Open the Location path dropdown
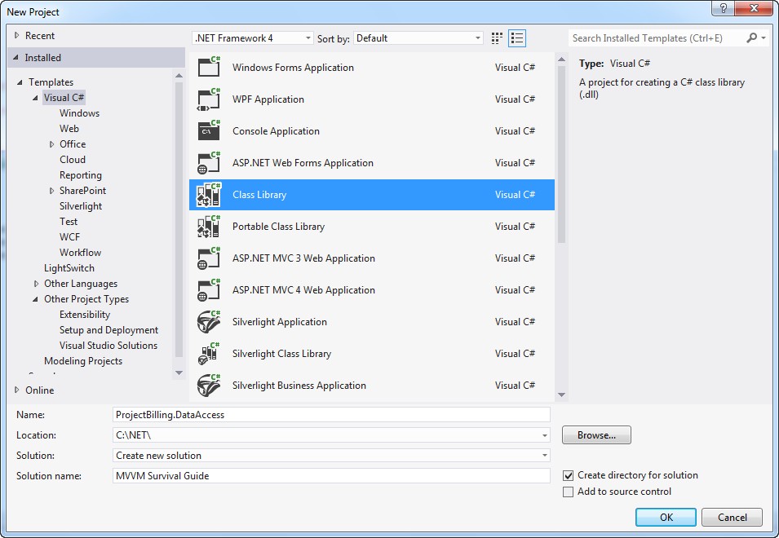The width and height of the screenshot is (779, 538). coord(545,435)
